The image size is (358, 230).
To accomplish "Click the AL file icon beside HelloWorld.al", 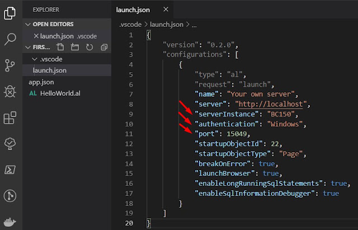I will (x=33, y=93).
